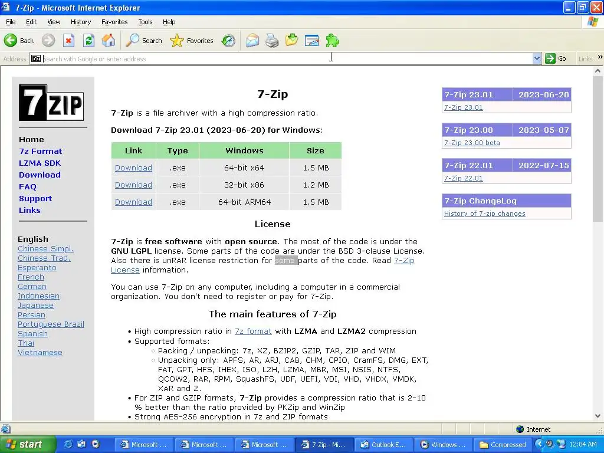Screen dimensions: 604x453
Task: Open the Tools menu
Action: point(145,22)
